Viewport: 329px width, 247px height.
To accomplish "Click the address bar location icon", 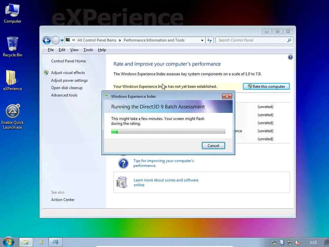I will [68, 40].
